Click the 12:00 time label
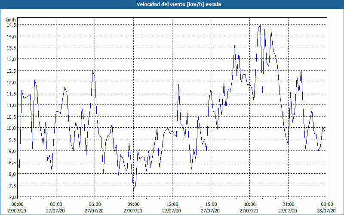 [x=172, y=205]
